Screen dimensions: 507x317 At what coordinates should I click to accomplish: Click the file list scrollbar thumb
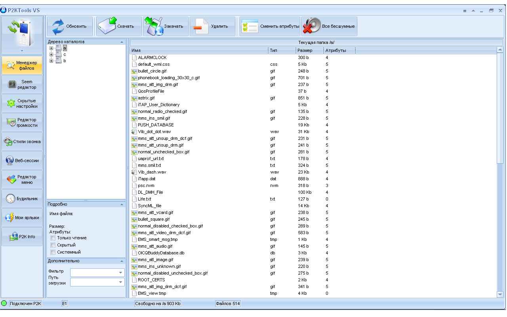click(500, 108)
